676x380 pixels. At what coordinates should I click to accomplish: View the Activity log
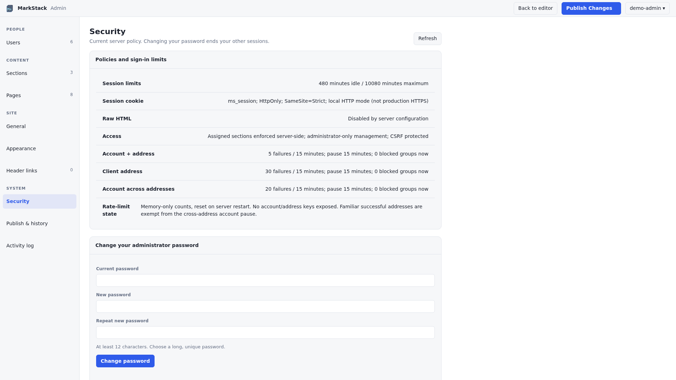coord(39,246)
